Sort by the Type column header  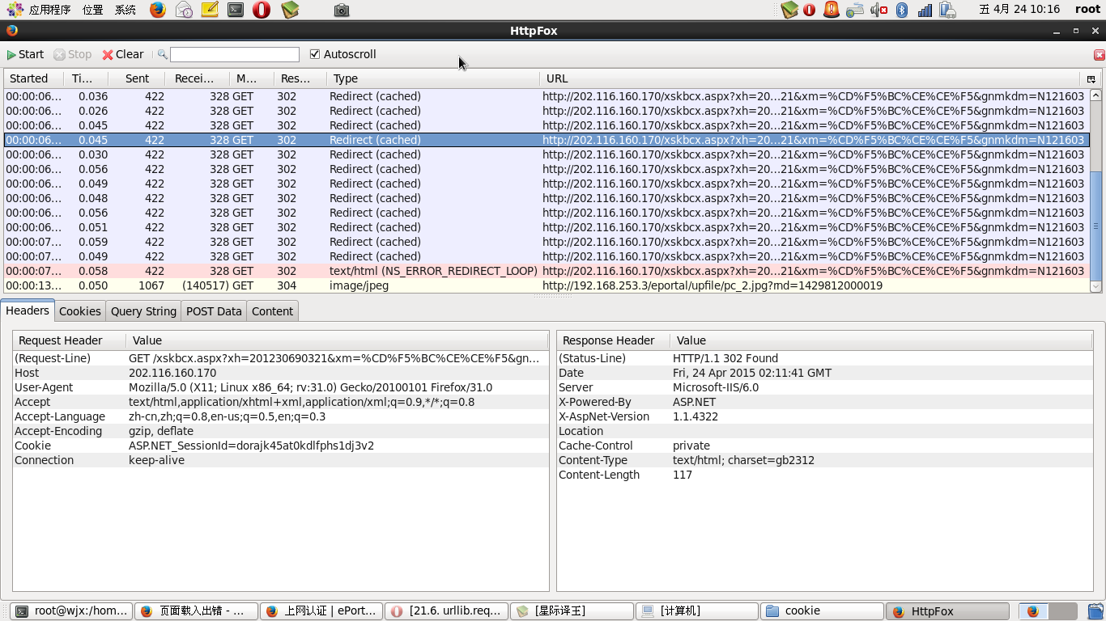click(x=433, y=78)
